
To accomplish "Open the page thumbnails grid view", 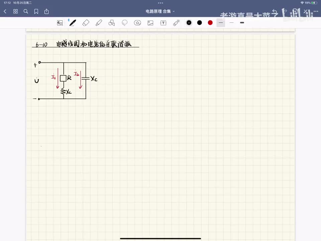I will pos(16,11).
